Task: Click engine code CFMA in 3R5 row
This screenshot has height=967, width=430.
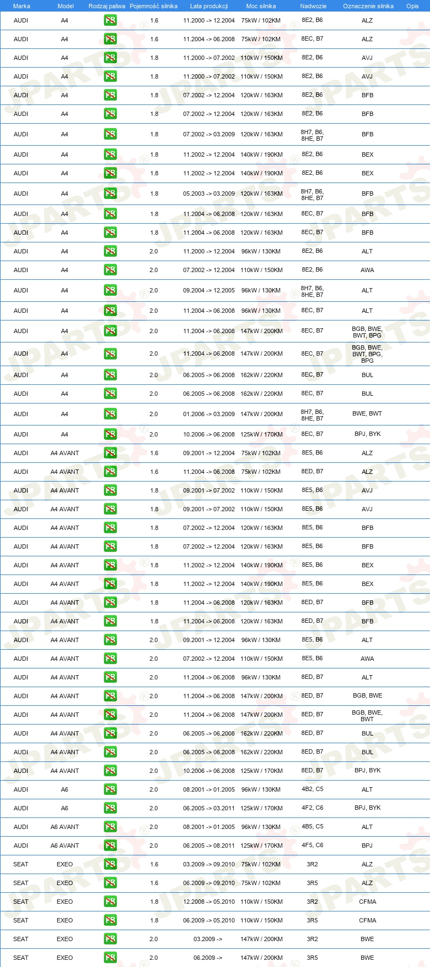Action: coord(367,920)
